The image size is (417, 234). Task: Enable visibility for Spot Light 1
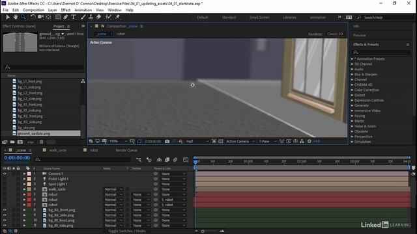(x=5, y=184)
